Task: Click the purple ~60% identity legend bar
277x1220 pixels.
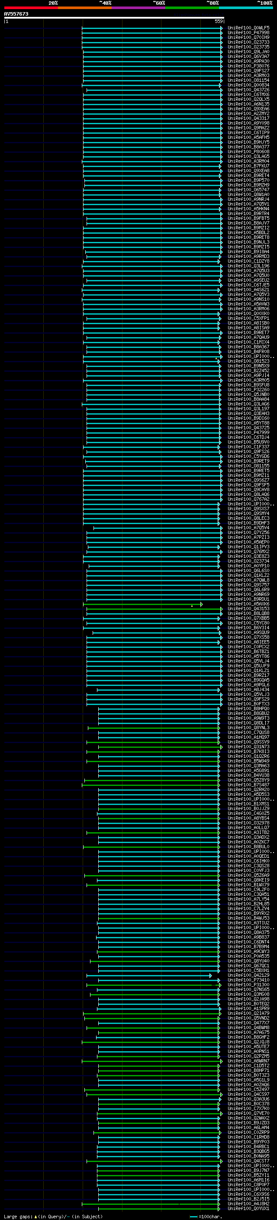Action: (x=138, y=8)
